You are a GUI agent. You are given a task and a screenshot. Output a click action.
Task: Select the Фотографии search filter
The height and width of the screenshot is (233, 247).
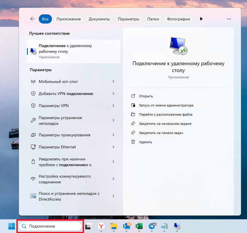pos(178,19)
